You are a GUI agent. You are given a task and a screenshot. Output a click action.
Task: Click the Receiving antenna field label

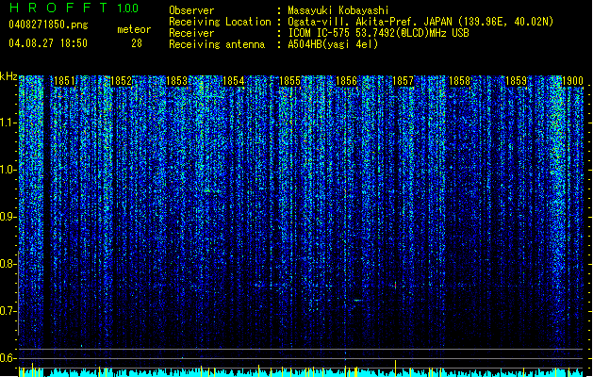[217, 44]
